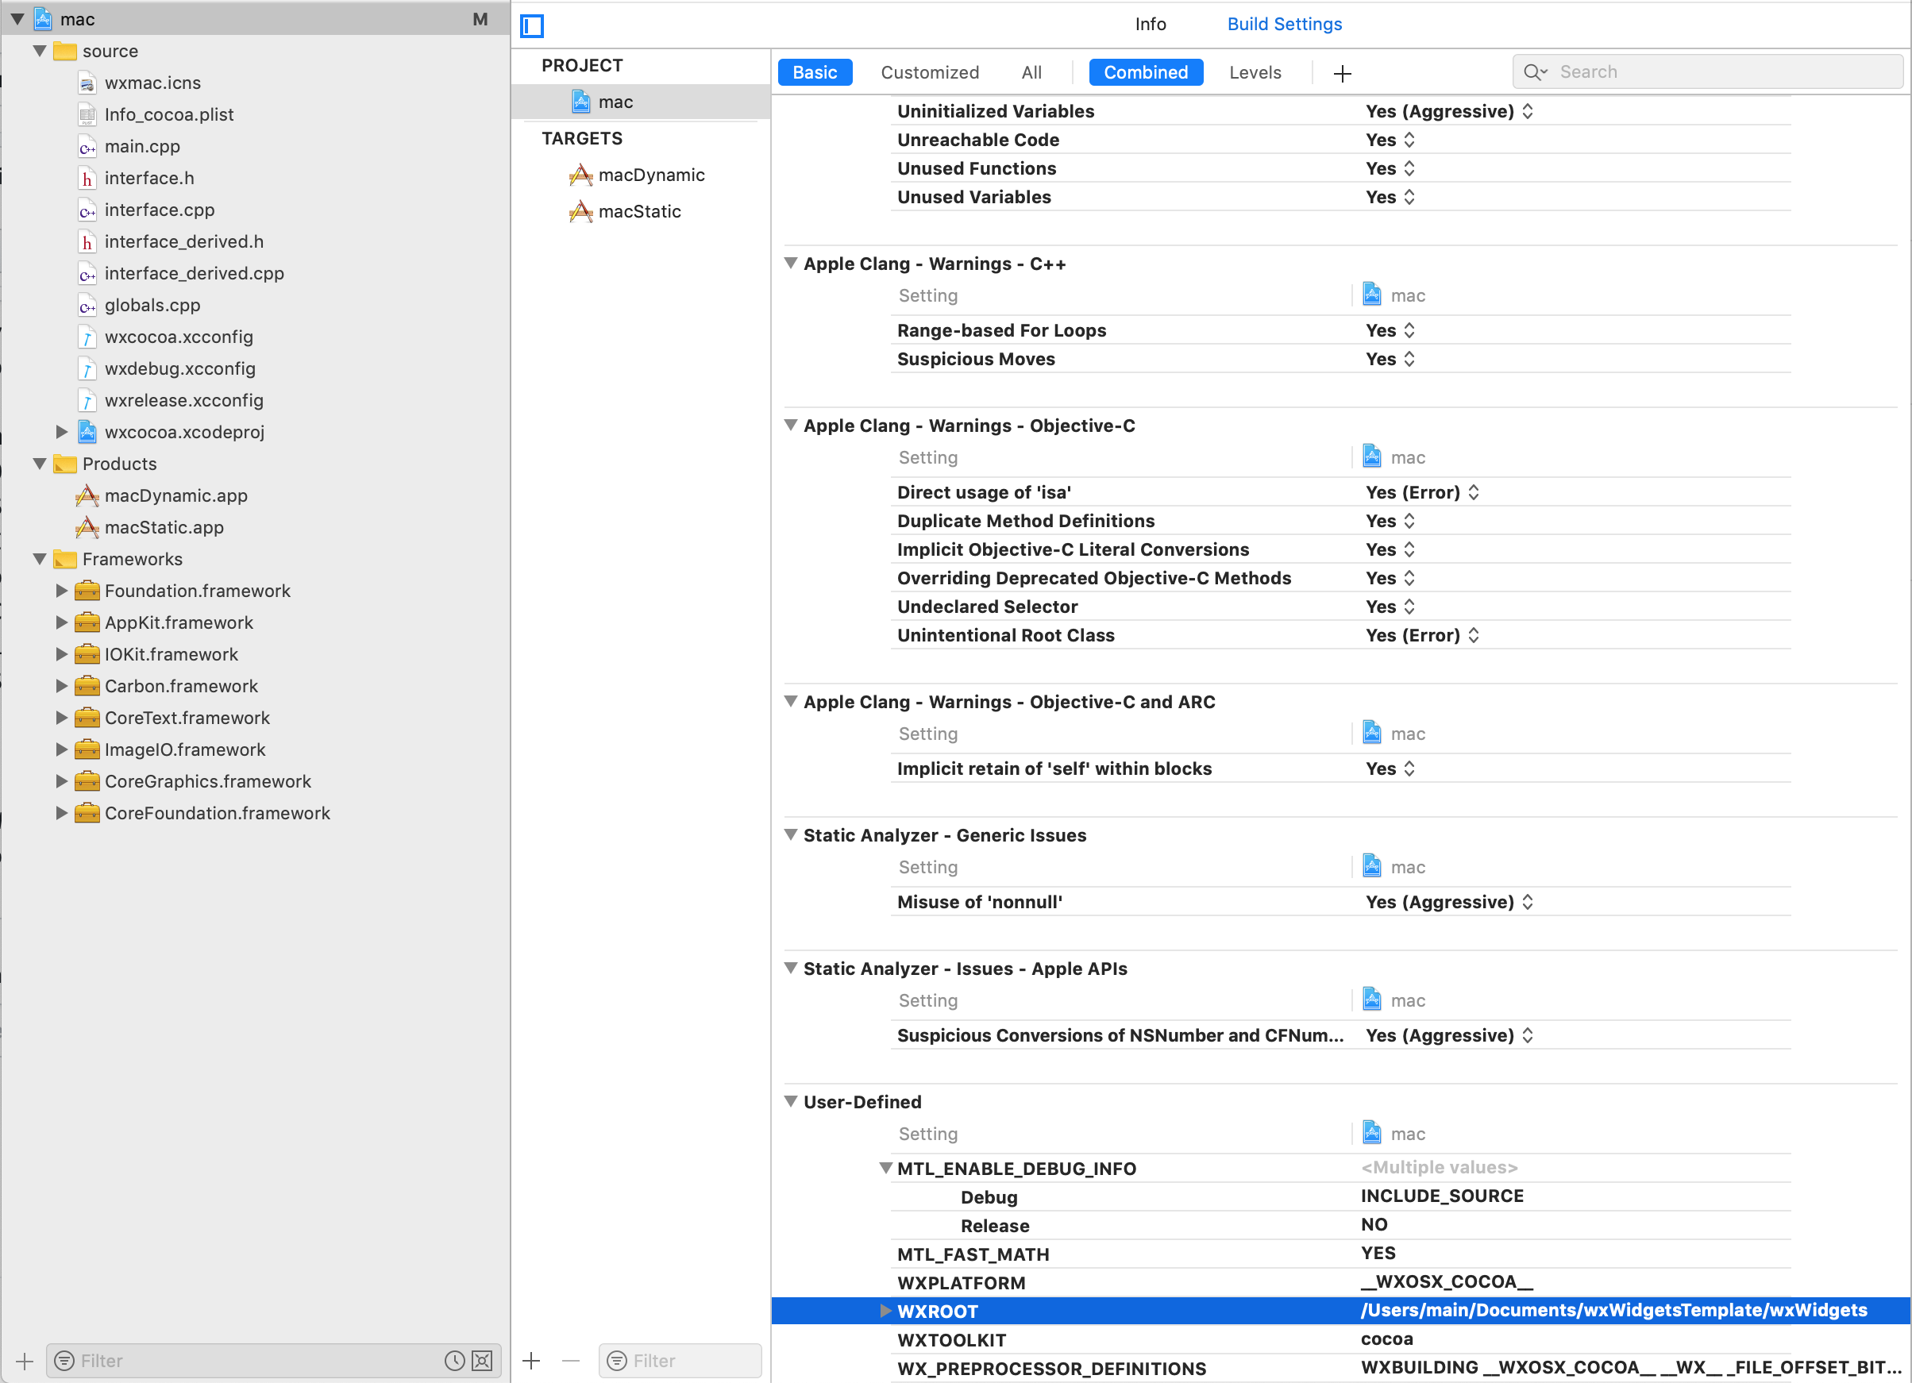Click the add target plus icon

(x=531, y=1360)
